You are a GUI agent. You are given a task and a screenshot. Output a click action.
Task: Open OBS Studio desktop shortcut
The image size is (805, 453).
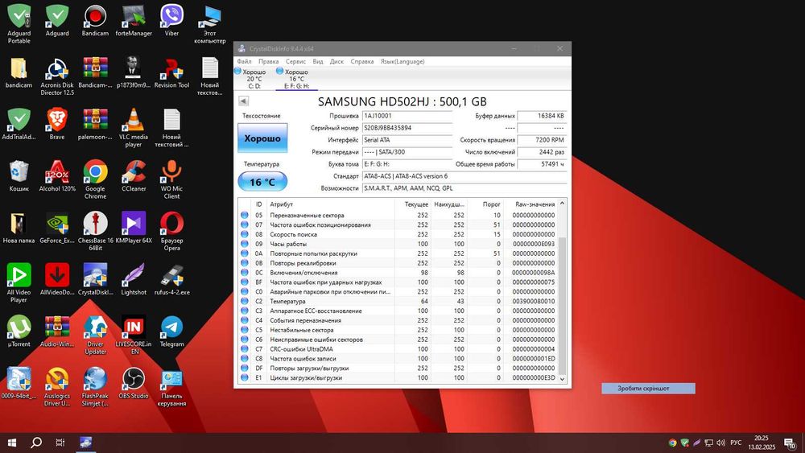134,383
